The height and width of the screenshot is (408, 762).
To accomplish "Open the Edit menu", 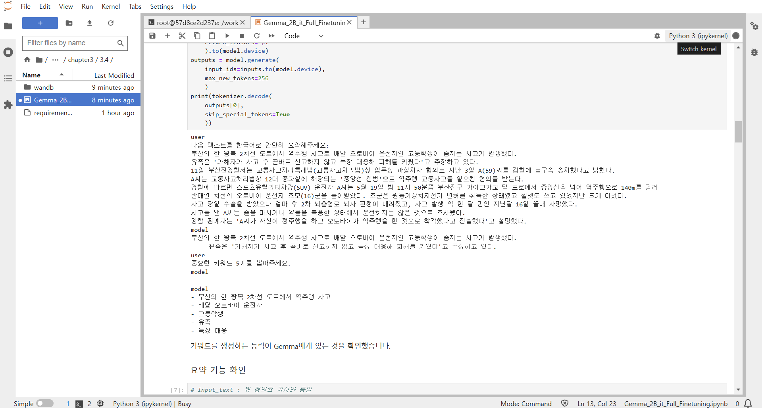I will 45,6.
